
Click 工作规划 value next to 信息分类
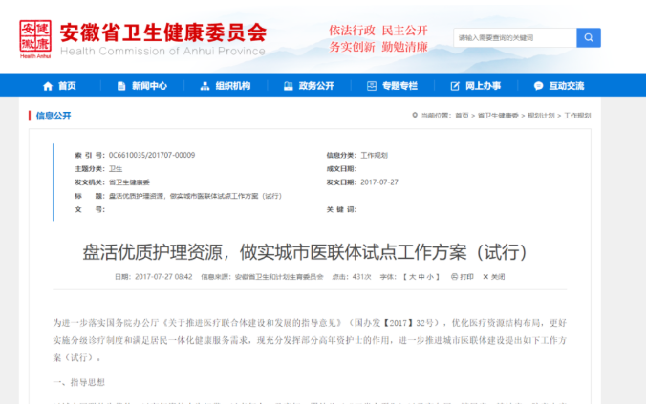tap(375, 155)
